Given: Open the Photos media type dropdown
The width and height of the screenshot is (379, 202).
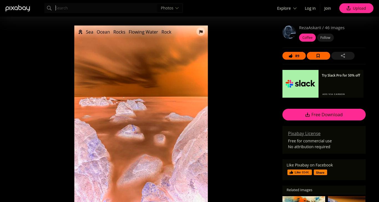Looking at the screenshot, I should (170, 8).
